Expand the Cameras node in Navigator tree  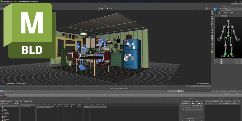pos(1,110)
